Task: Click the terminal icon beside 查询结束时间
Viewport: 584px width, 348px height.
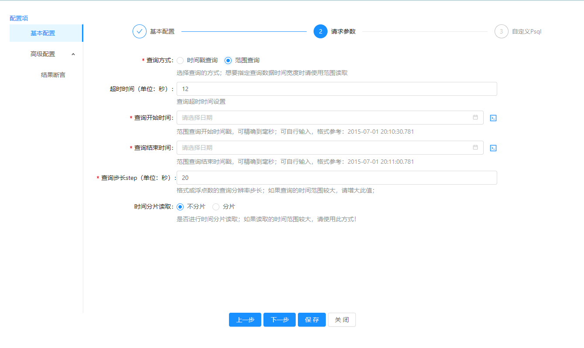Action: (493, 148)
